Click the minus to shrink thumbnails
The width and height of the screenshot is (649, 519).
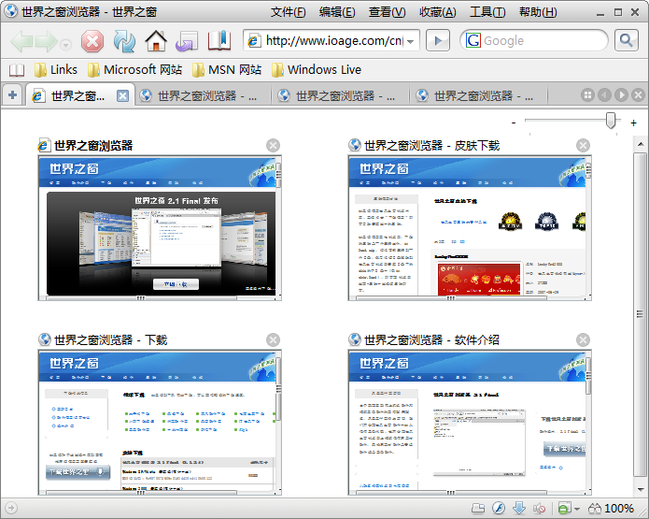[x=514, y=123]
